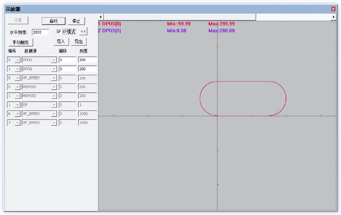Click the 导入 (Import) button
Image resolution: width=341 pixels, height=215 pixels.
(x=61, y=42)
